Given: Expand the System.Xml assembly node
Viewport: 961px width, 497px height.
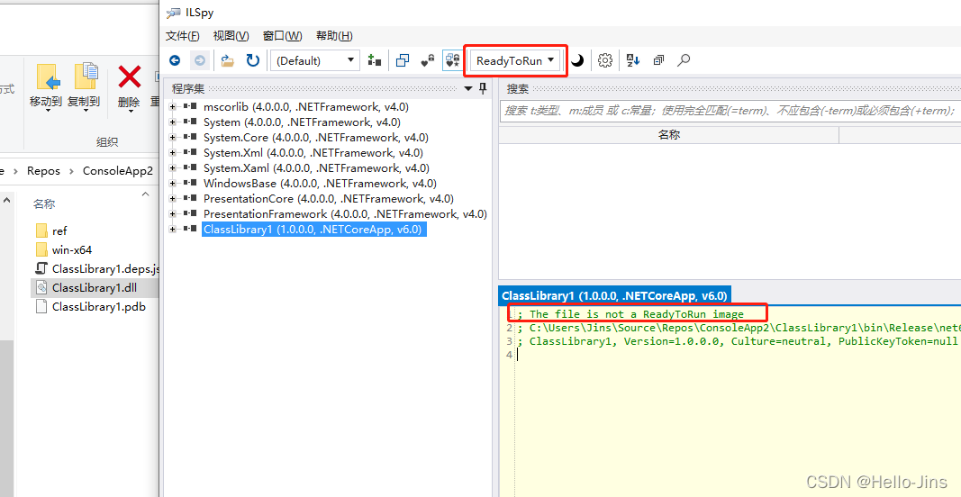Looking at the screenshot, I should point(173,152).
